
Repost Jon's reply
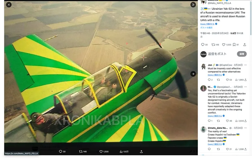pyautogui.click(x=218, y=80)
